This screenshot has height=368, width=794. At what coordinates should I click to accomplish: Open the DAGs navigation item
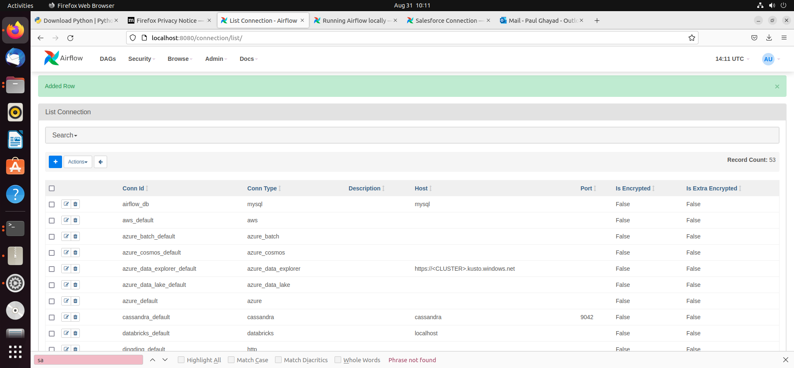coord(108,59)
